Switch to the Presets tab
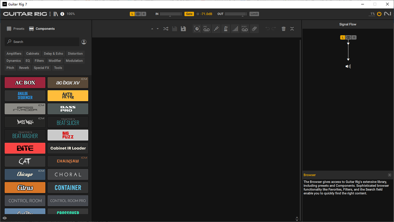This screenshot has height=222, width=394. 15,29
